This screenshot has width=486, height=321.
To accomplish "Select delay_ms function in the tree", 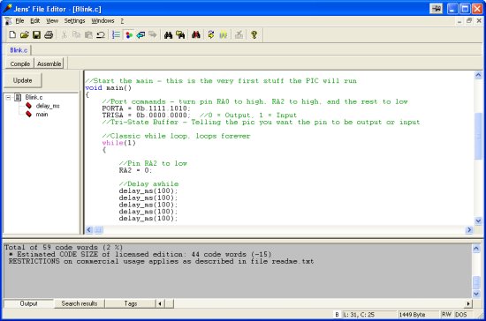I will click(48, 106).
